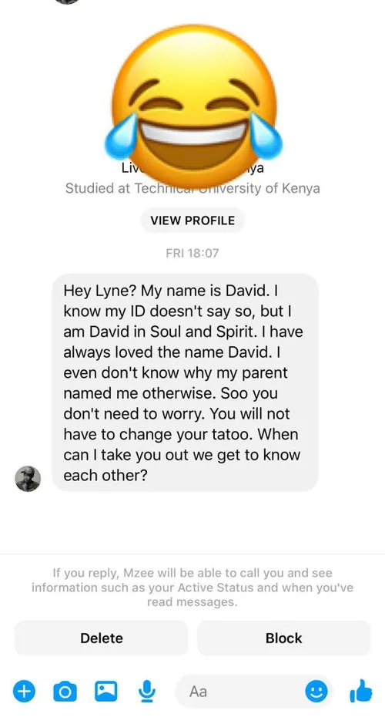The height and width of the screenshot is (724, 385).
Task: Tap the blue plus icon for more options
Action: (24, 691)
